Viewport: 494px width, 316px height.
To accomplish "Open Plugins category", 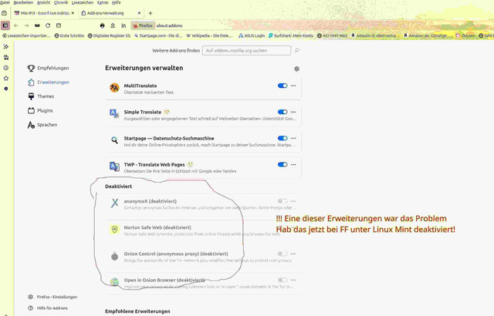I will point(40,110).
